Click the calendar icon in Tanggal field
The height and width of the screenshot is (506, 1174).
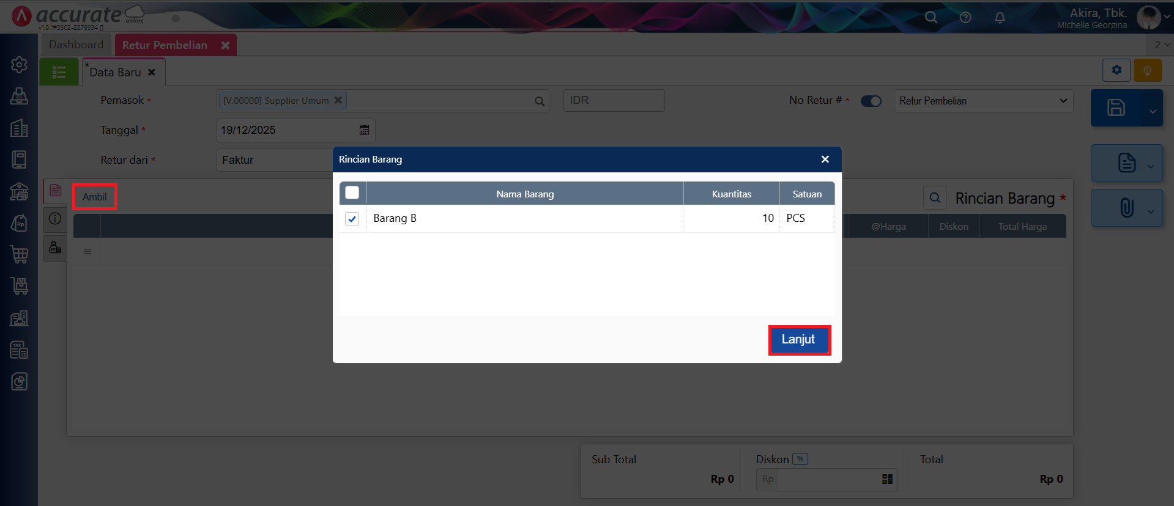364,130
